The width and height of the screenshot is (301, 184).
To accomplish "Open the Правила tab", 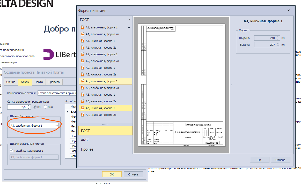I will (54, 82).
